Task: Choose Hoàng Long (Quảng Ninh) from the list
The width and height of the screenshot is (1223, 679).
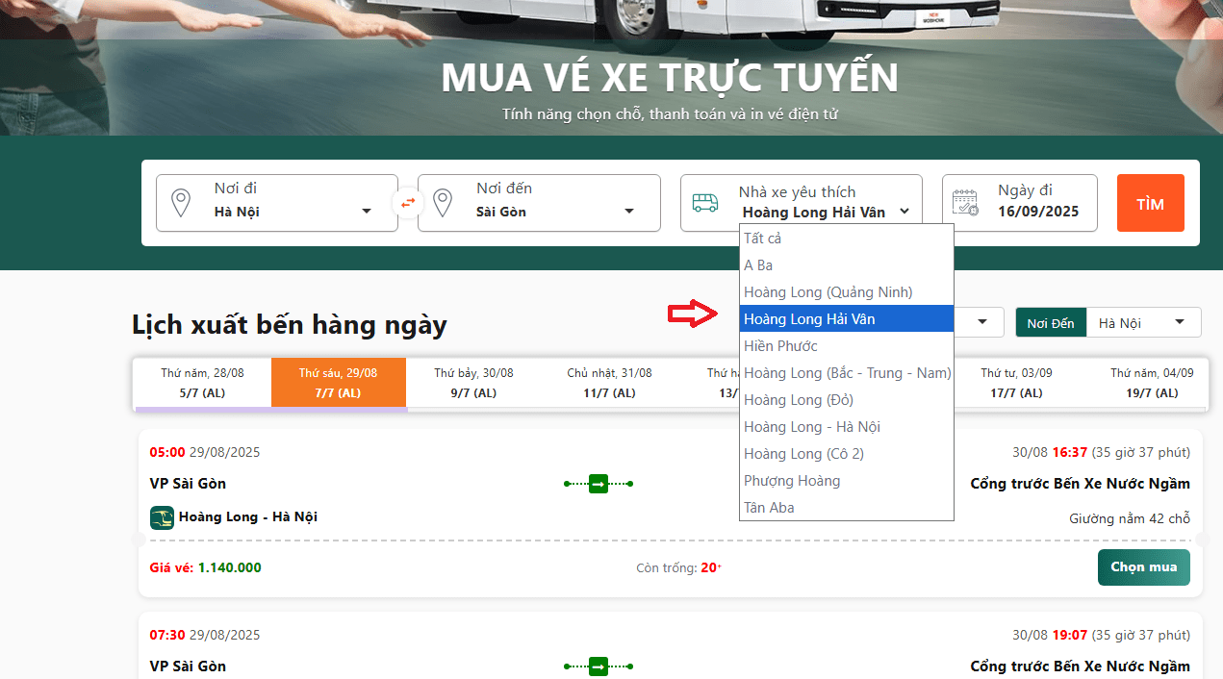Action: (x=828, y=292)
